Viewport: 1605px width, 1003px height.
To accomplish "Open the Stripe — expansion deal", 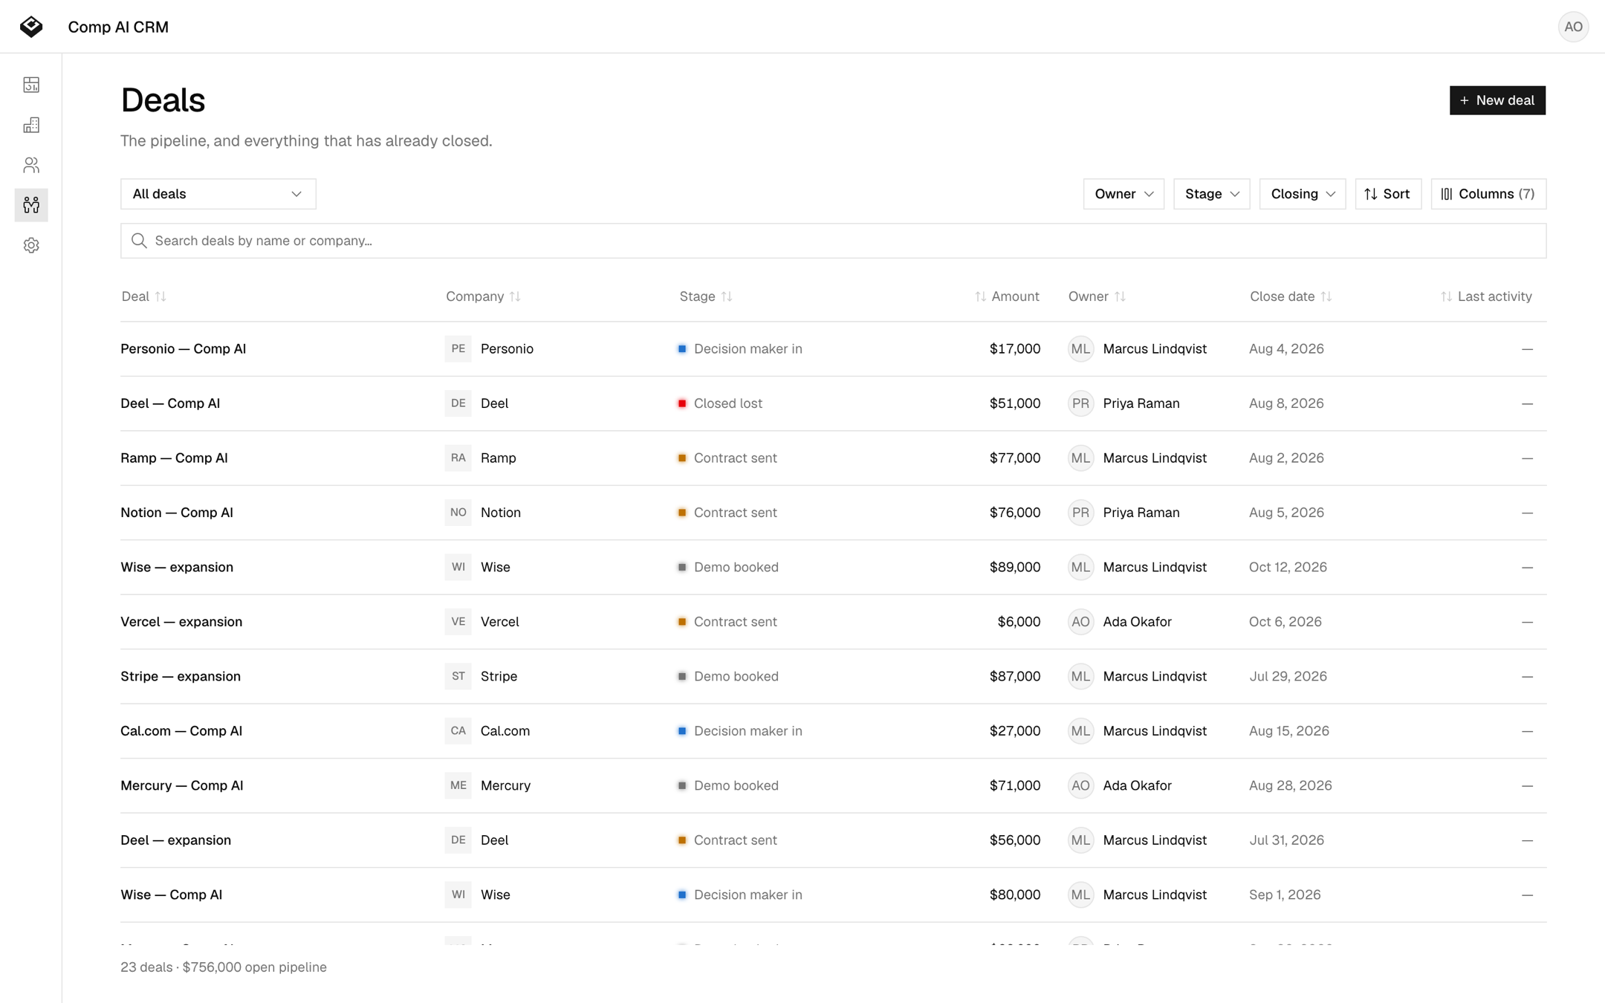I will click(181, 676).
